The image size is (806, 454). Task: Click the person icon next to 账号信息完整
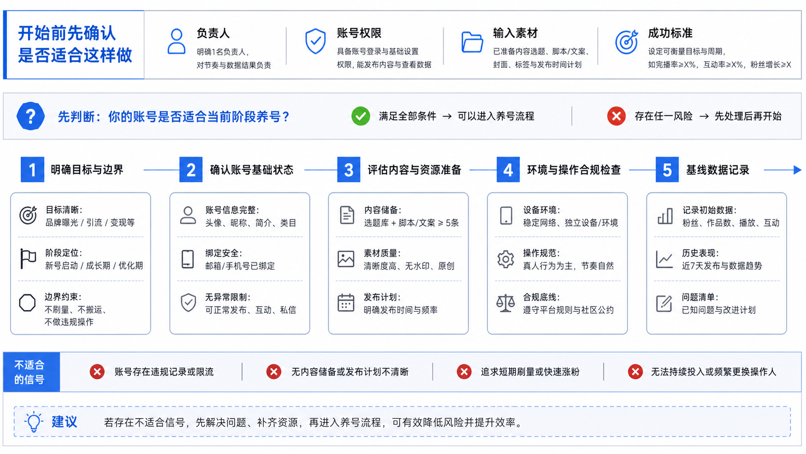point(188,215)
